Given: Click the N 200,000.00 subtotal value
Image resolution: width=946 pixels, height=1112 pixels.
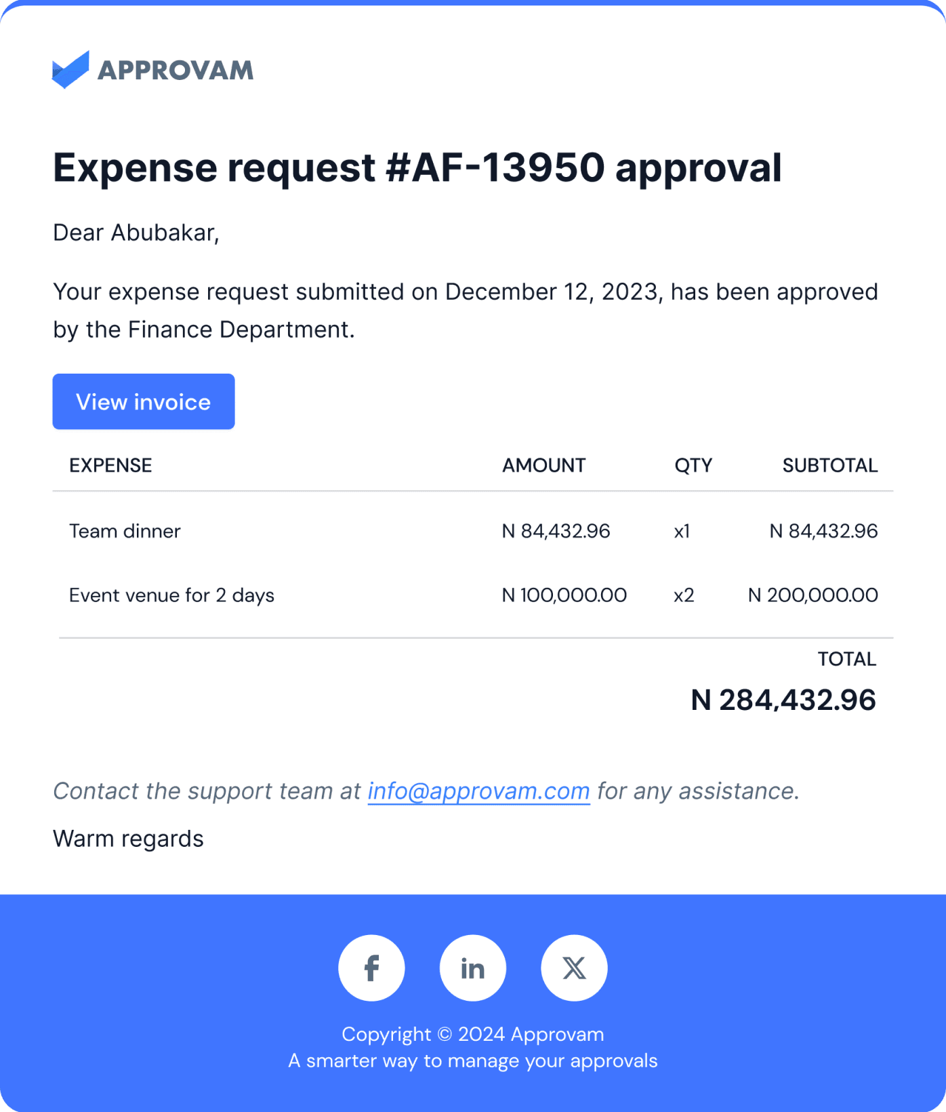Looking at the screenshot, I should tap(813, 595).
